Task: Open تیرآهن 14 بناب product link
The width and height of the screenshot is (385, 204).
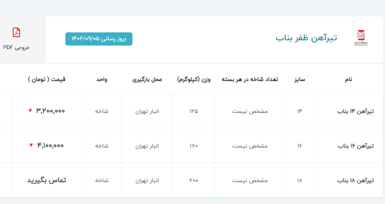Action: pyautogui.click(x=356, y=111)
